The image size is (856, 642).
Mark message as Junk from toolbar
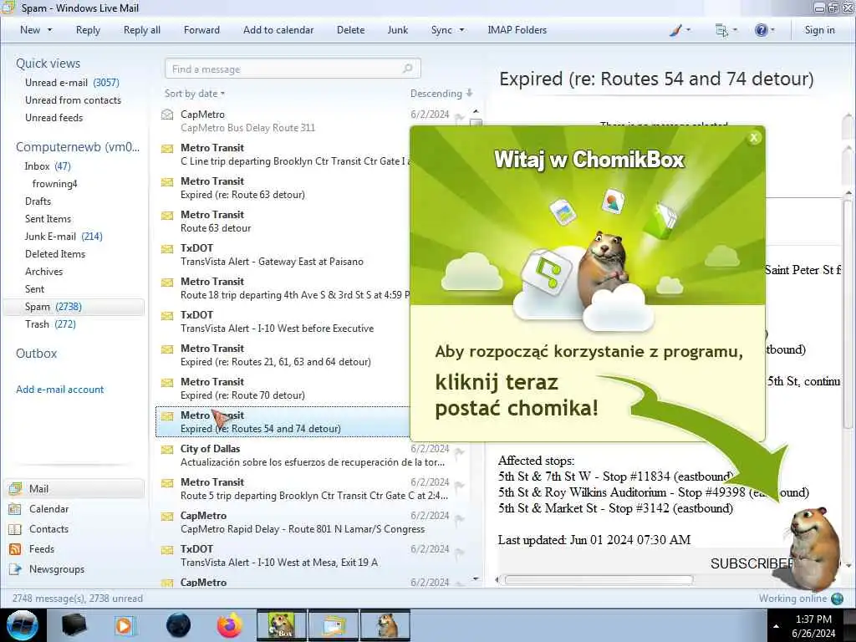tap(397, 30)
